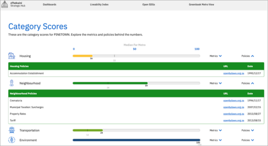Click the Transportation category label
The height and width of the screenshot is (146, 268).
[x=30, y=130]
